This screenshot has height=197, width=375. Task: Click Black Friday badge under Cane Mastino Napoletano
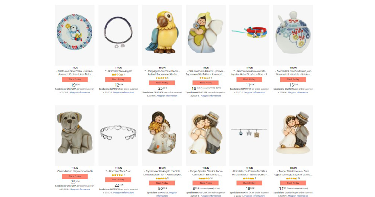(75, 176)
